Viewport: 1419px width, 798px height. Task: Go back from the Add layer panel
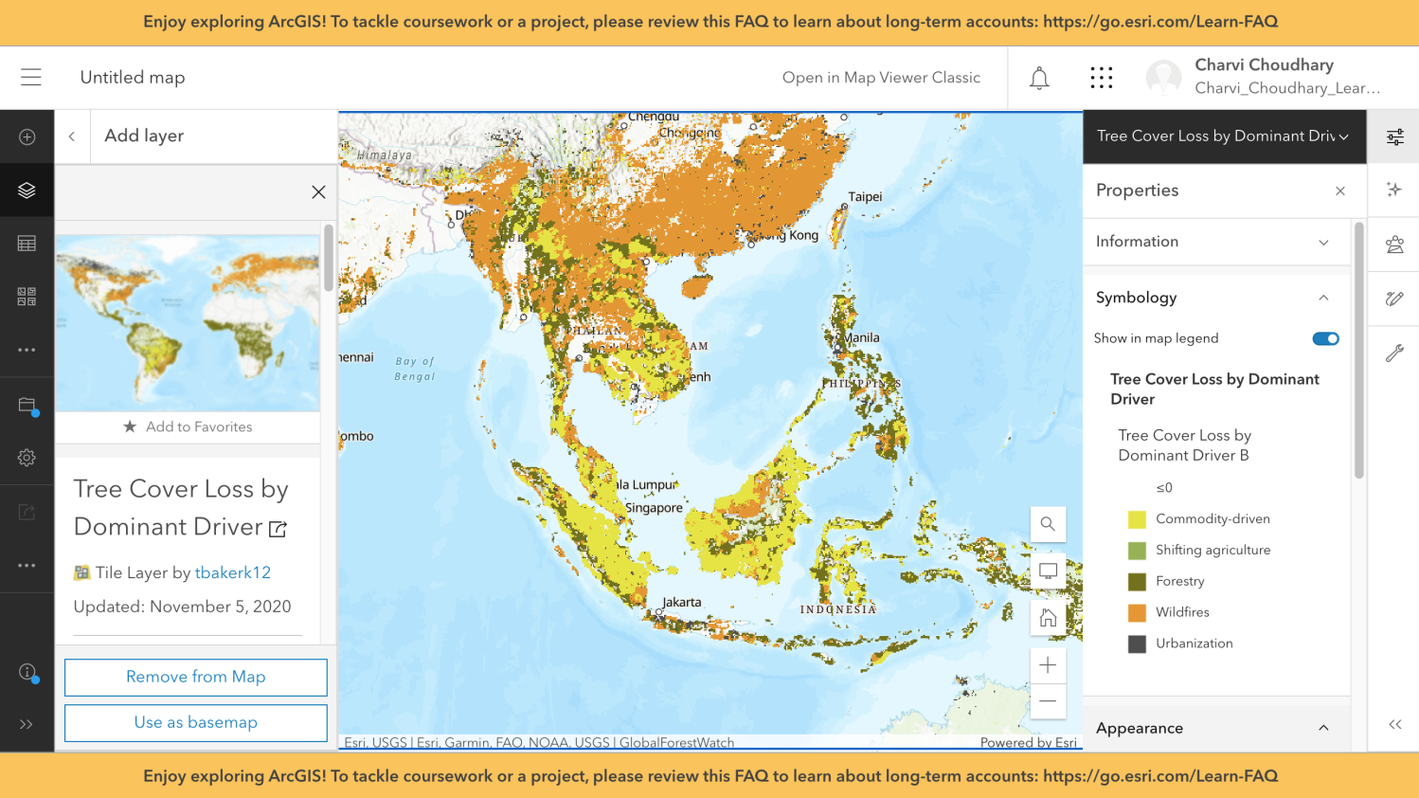pos(72,136)
